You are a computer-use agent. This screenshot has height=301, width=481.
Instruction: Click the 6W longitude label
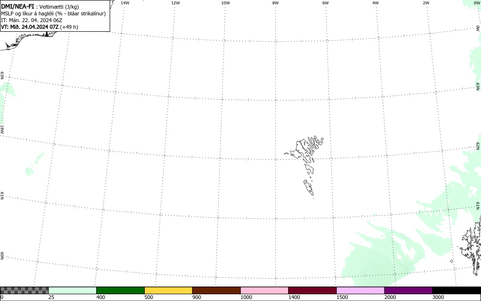tap(326, 3)
